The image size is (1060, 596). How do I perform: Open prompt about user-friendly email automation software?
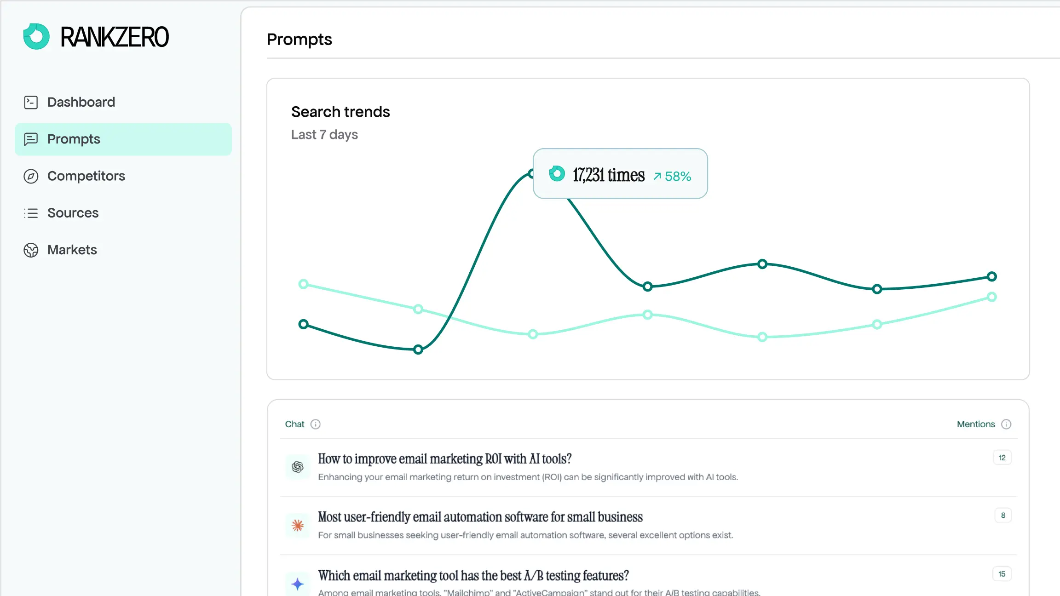click(480, 517)
